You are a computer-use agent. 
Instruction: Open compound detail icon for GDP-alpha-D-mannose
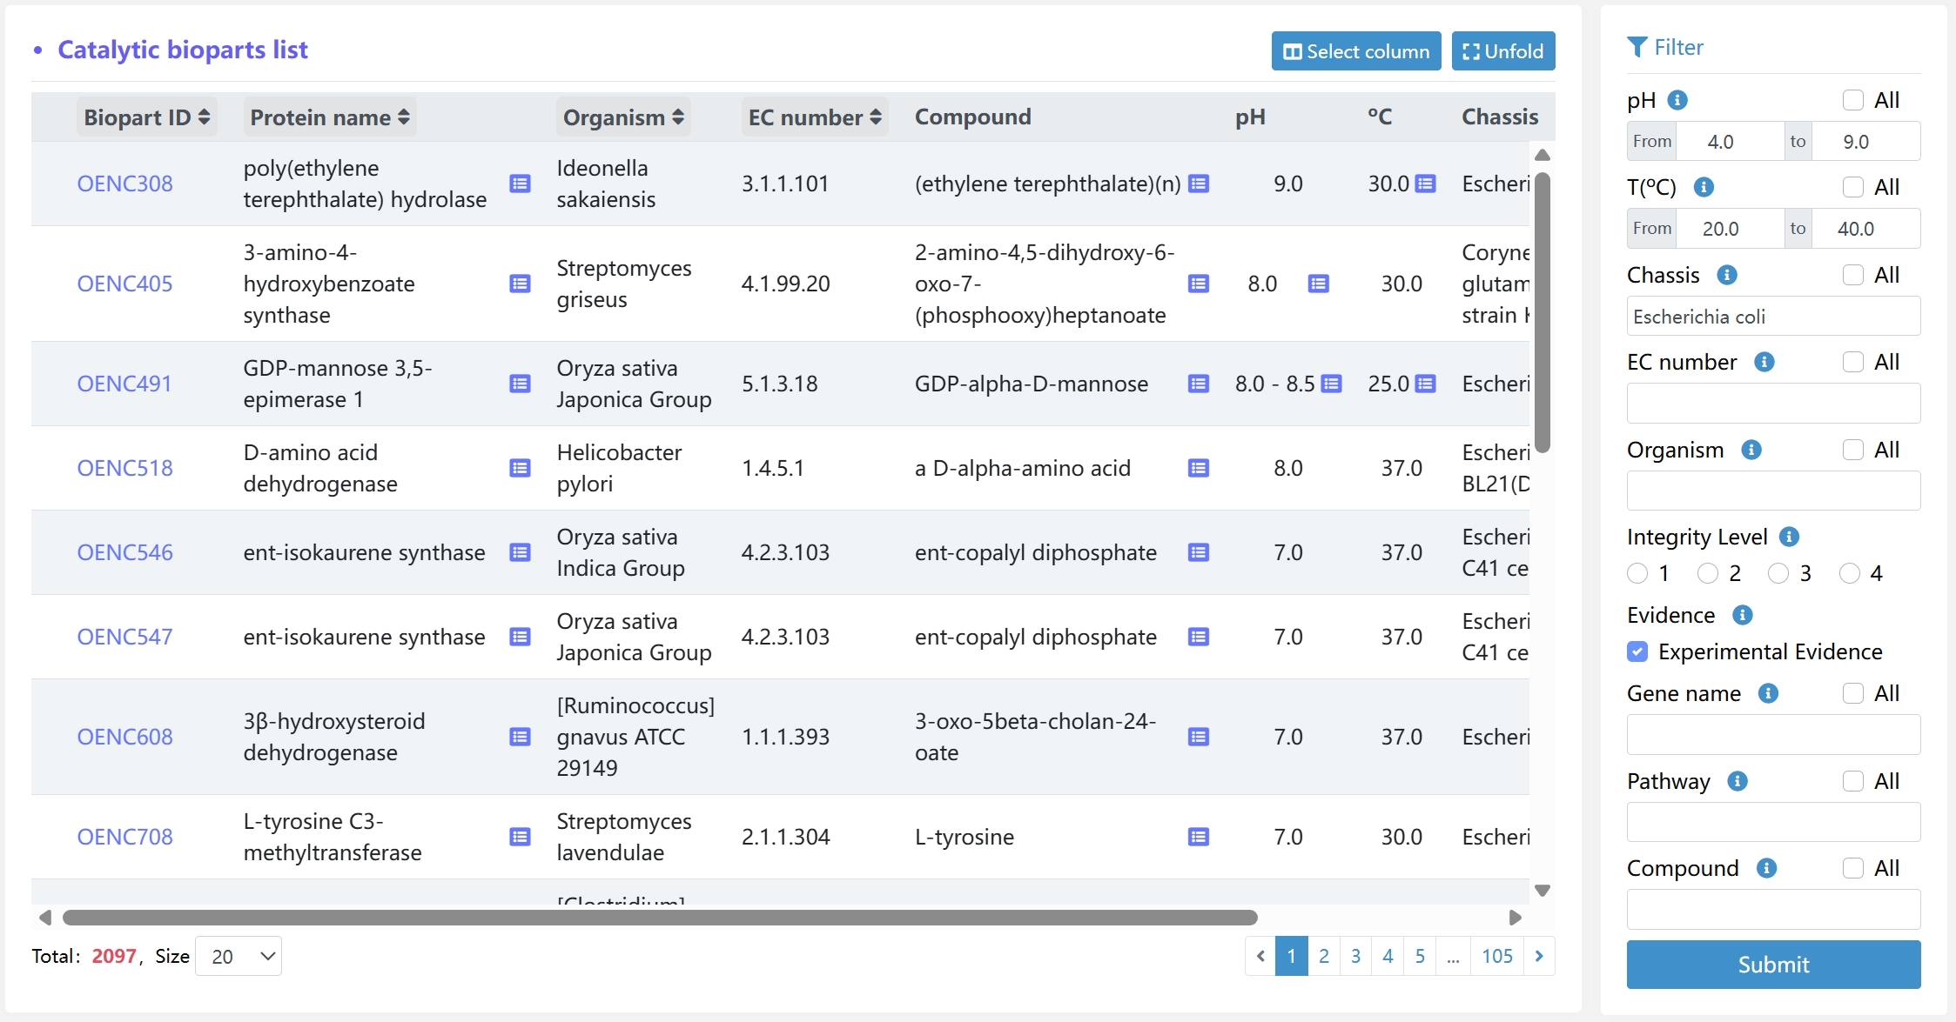(x=1199, y=384)
